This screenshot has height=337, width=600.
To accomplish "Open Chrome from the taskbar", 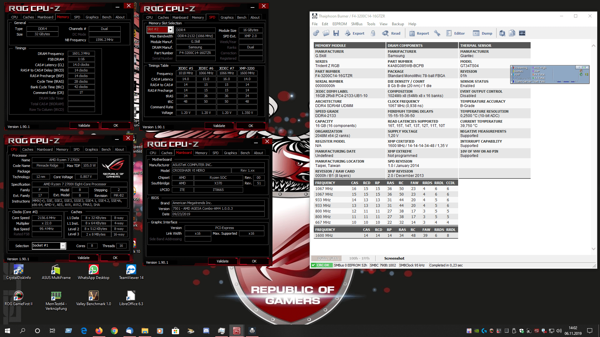I will tap(114, 331).
